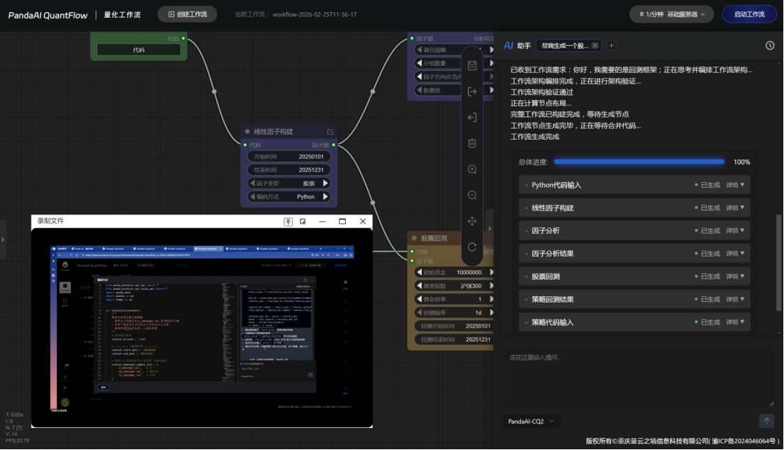Open the 基础服务器 server dropdown
The image size is (784, 450).
coord(671,14)
